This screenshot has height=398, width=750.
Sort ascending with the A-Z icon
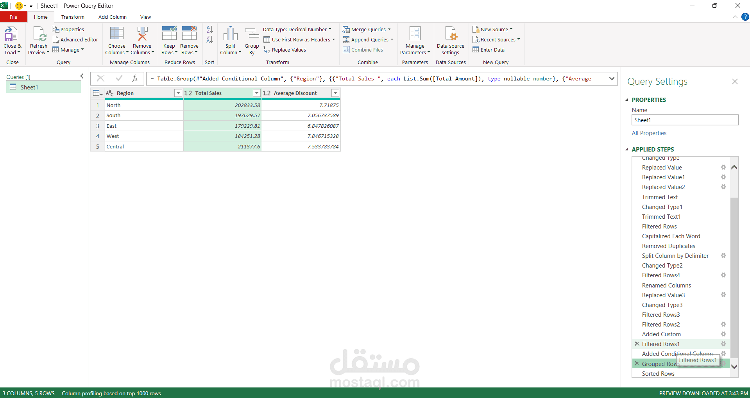tap(210, 29)
